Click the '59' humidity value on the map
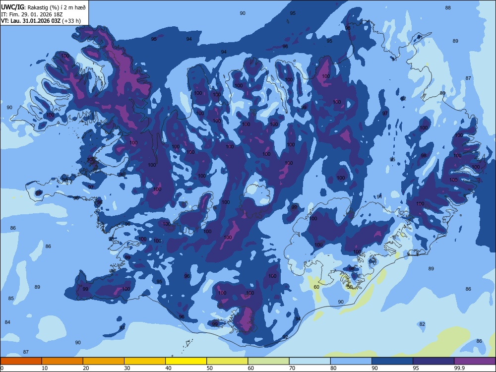This screenshot has height=372, width=496. (x=350, y=287)
